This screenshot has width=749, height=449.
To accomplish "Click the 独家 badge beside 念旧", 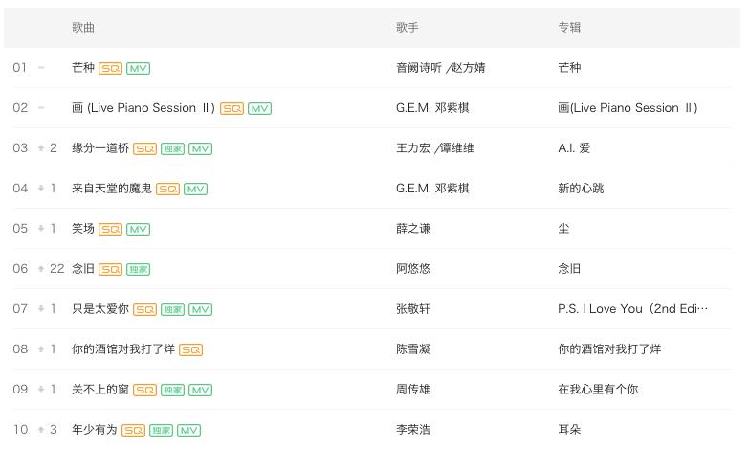I will coord(138,269).
